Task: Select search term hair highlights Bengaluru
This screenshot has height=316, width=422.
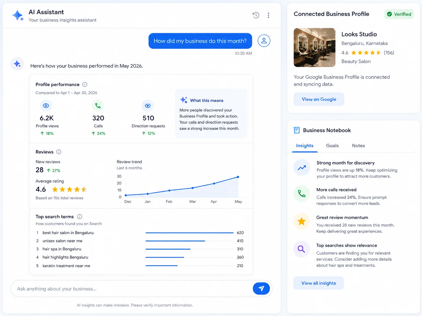Action: pyautogui.click(x=65, y=257)
